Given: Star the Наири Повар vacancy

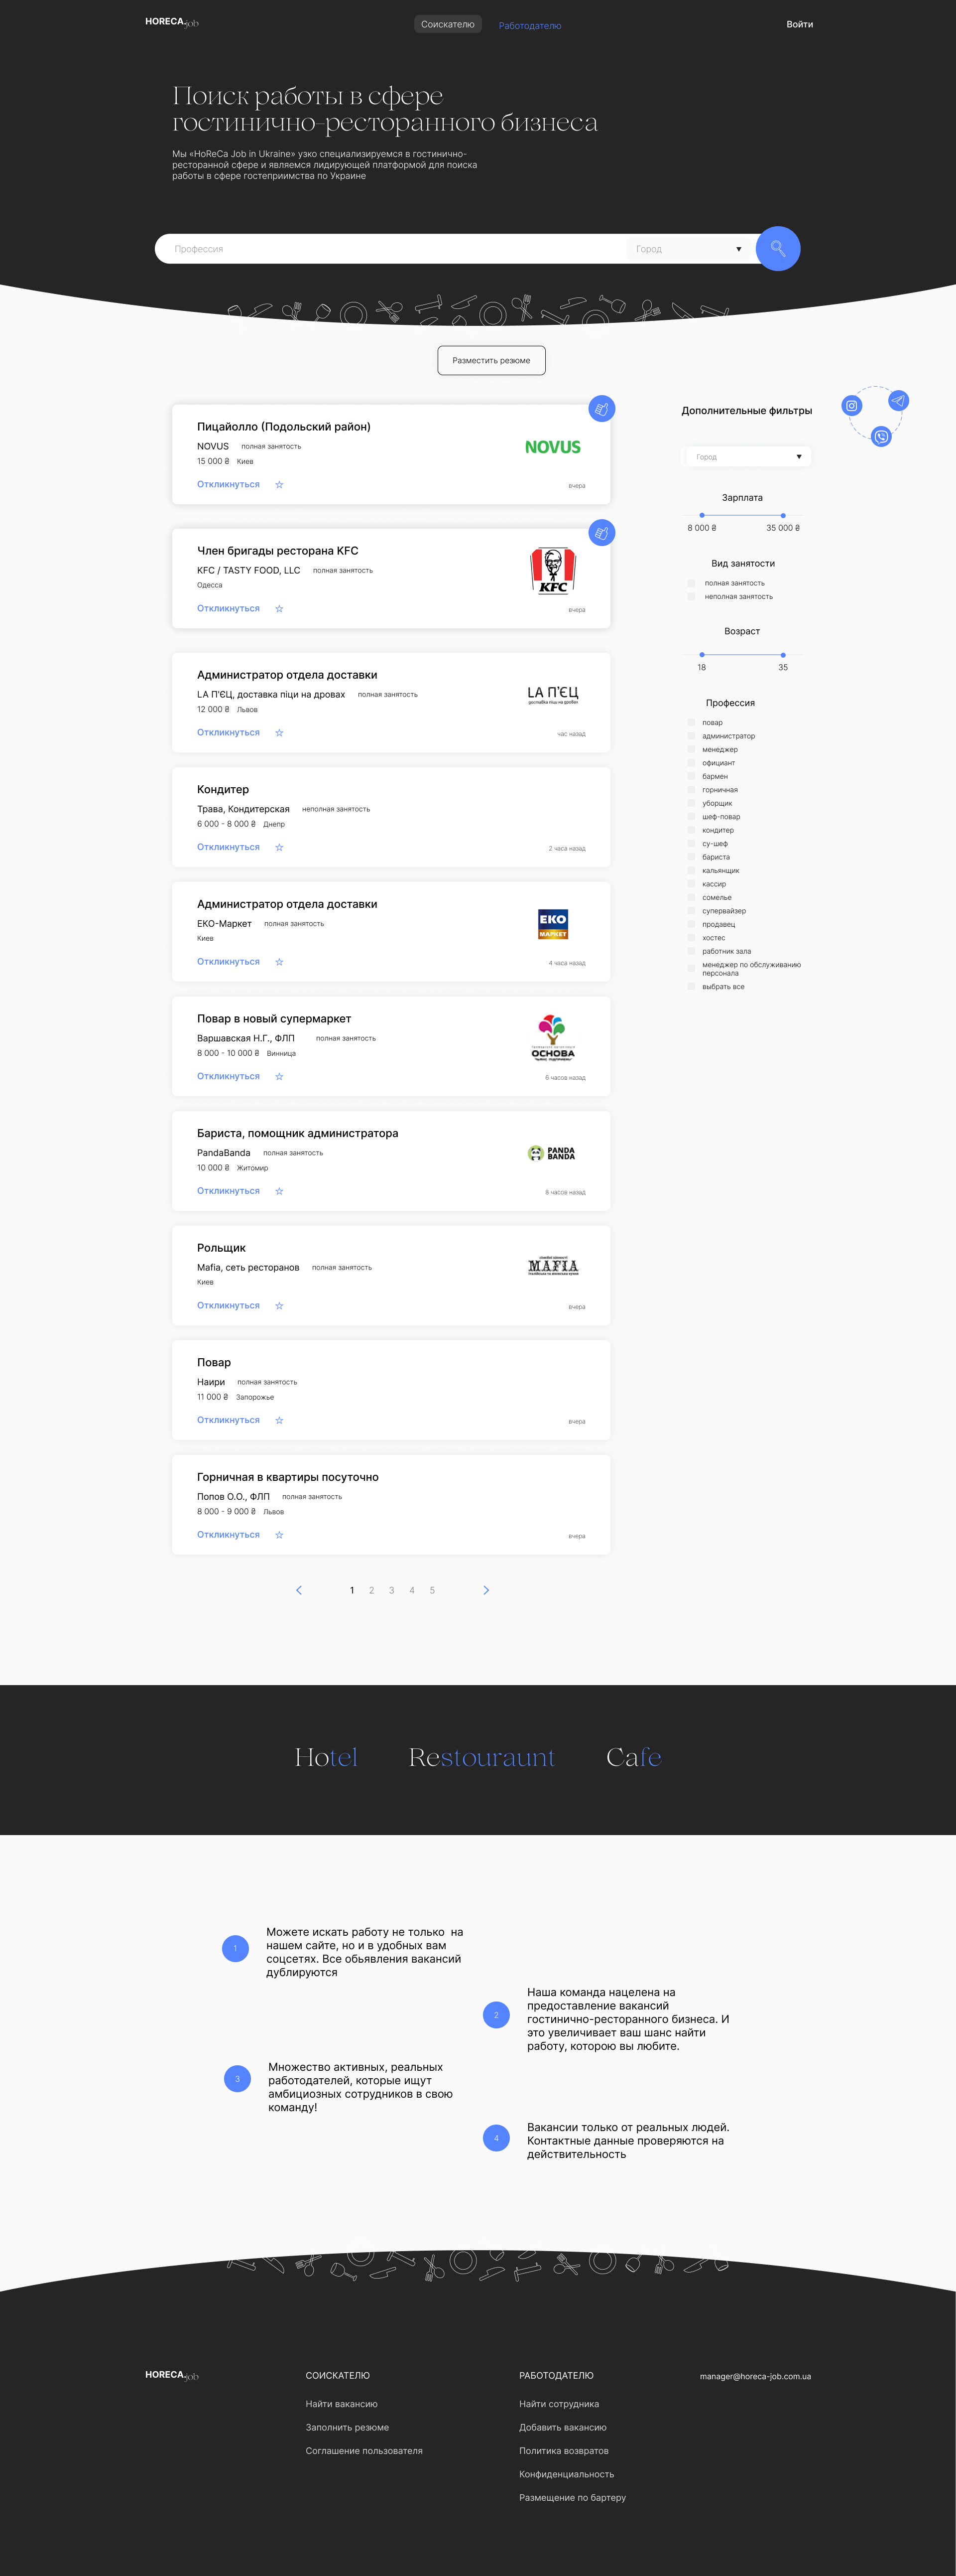Looking at the screenshot, I should pyautogui.click(x=279, y=1420).
